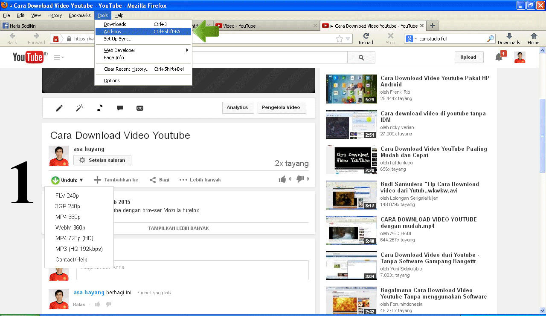
Task: Select Page Info menu entry
Action: tap(143, 57)
